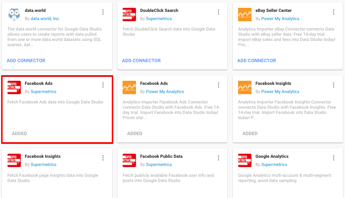Click the Facebook Public Data Supermetrics logo

point(129,160)
